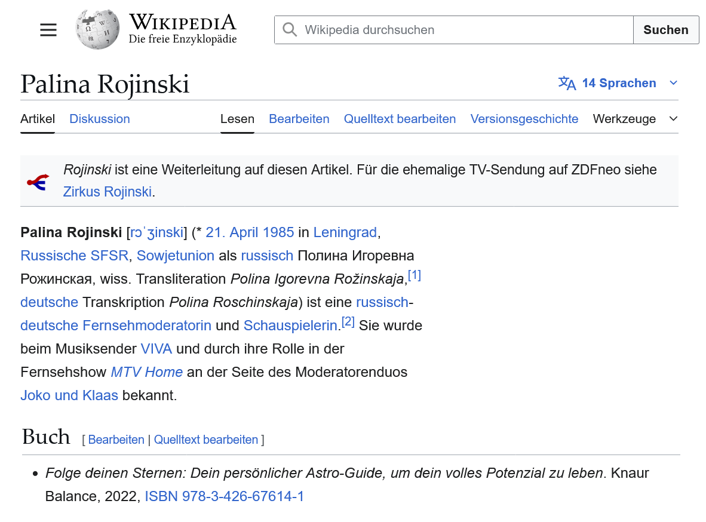Follow the Leningrad link
This screenshot has height=522, width=706.
click(345, 232)
